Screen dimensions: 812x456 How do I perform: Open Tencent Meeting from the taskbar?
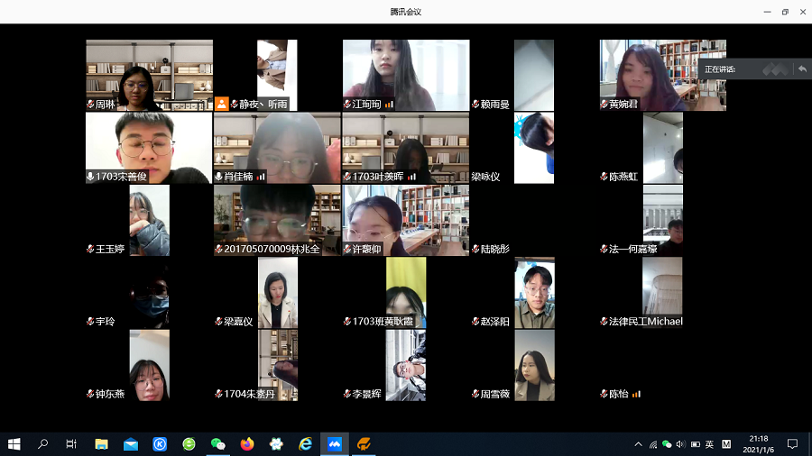(335, 443)
